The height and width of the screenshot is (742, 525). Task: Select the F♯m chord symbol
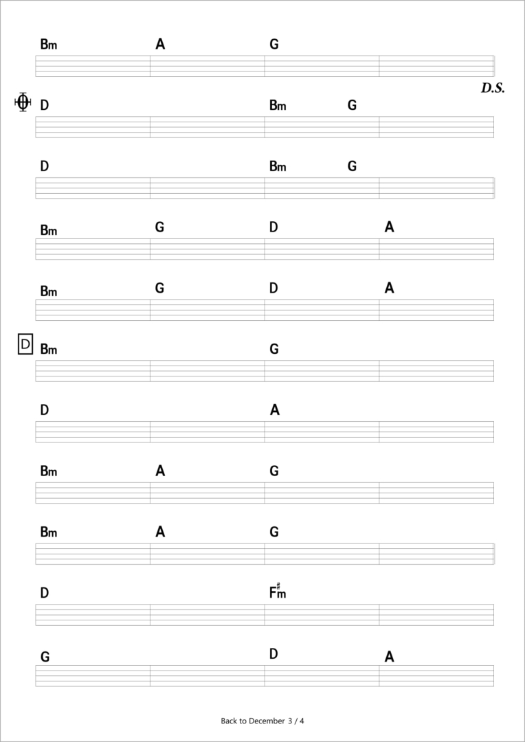coord(278,592)
